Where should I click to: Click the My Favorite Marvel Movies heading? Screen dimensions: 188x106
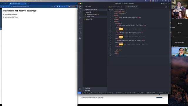(x=10, y=14)
